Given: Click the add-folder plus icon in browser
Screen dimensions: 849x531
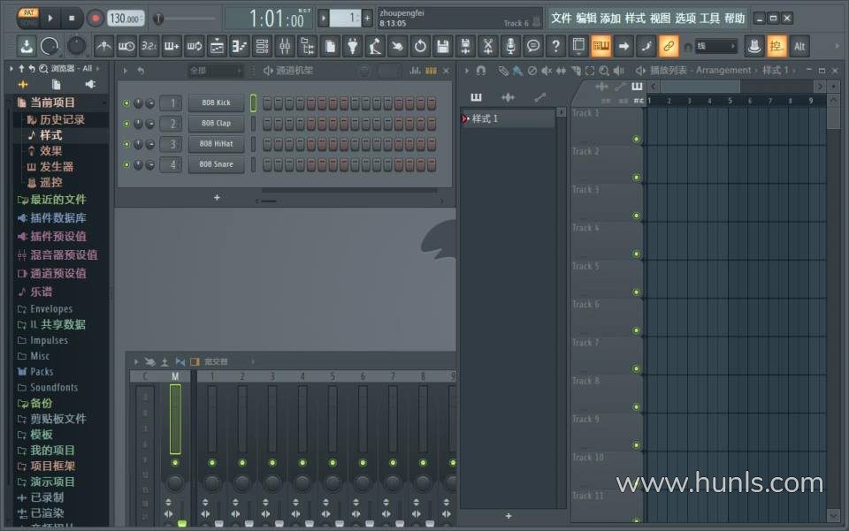Looking at the screenshot, I should (23, 85).
